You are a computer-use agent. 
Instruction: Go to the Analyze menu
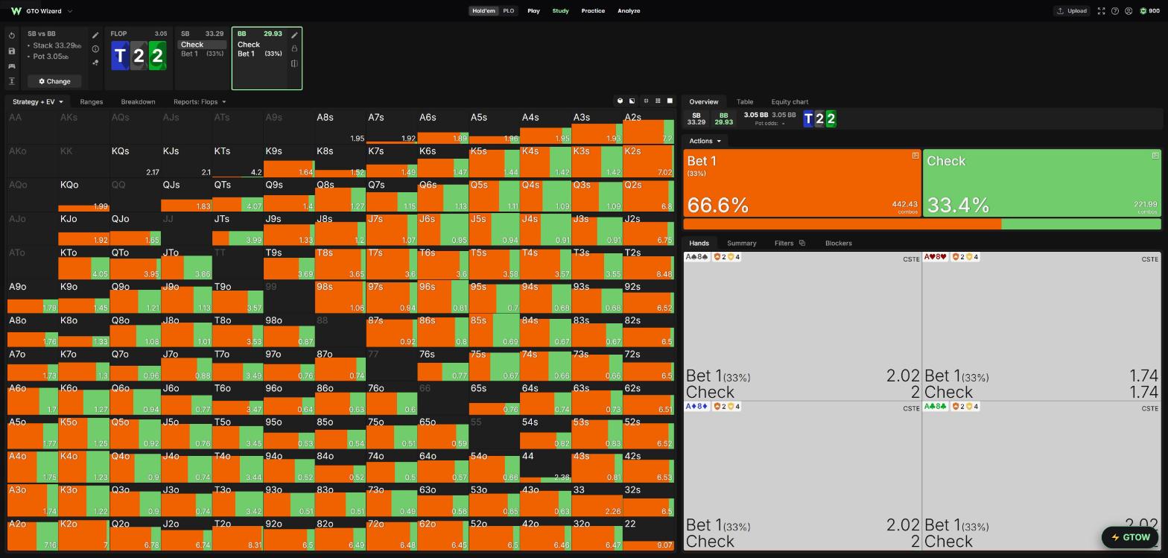point(629,11)
